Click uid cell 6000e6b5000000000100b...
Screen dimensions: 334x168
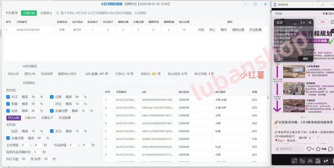[158, 100]
